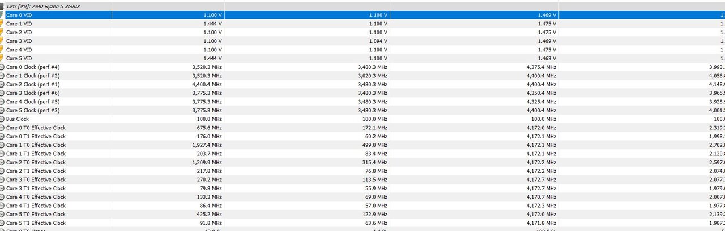Click the 203.7 MHz value

tap(210, 154)
